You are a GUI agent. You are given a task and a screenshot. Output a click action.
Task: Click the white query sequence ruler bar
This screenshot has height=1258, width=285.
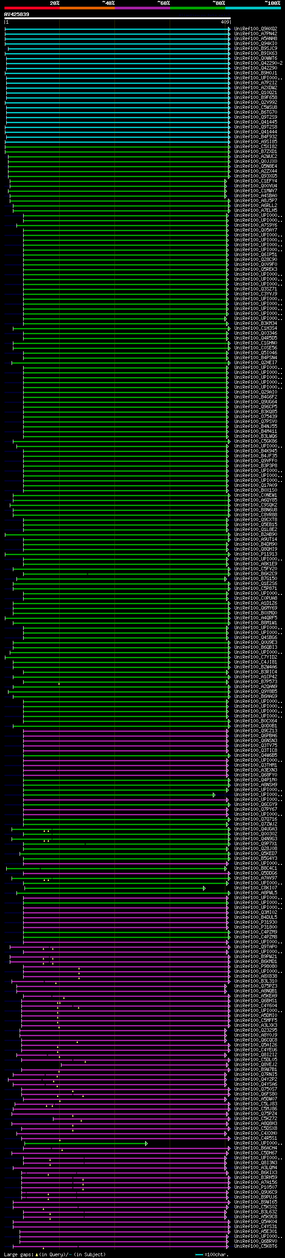[118, 18]
